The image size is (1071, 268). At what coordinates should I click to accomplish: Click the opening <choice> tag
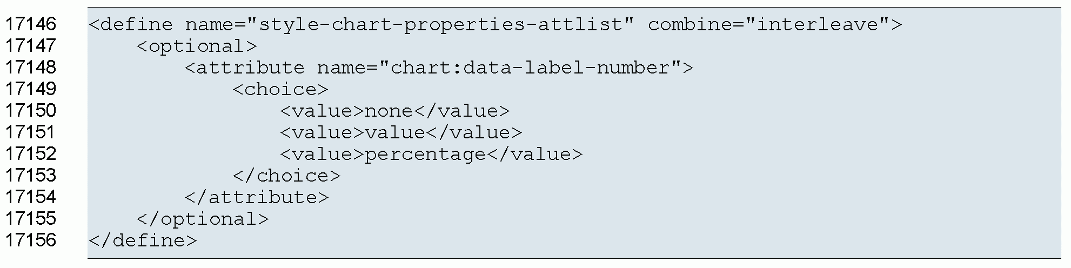click(x=280, y=89)
